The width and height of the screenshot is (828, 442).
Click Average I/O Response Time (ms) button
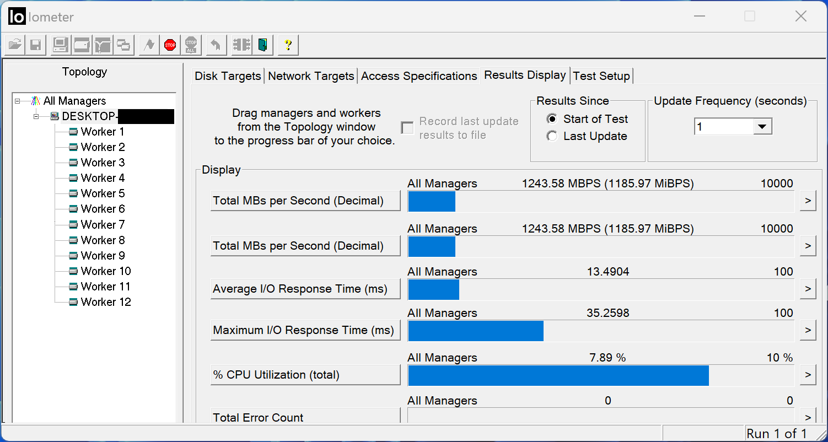[305, 289]
